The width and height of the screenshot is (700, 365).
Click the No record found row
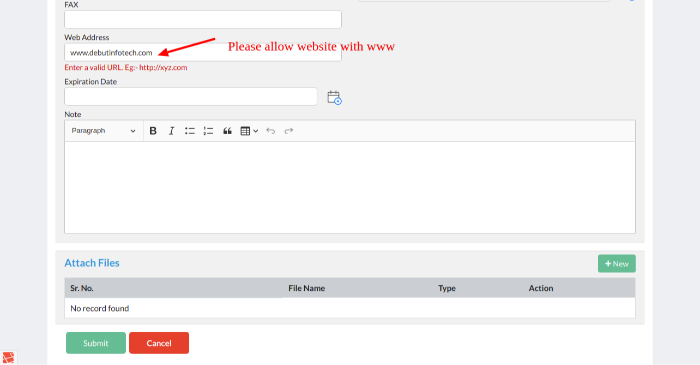click(350, 308)
